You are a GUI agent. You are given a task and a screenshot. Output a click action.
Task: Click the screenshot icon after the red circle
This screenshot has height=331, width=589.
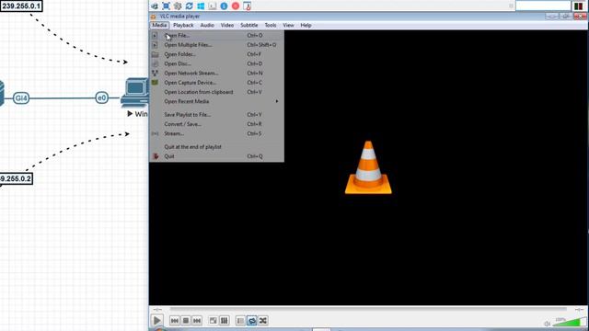[248, 6]
